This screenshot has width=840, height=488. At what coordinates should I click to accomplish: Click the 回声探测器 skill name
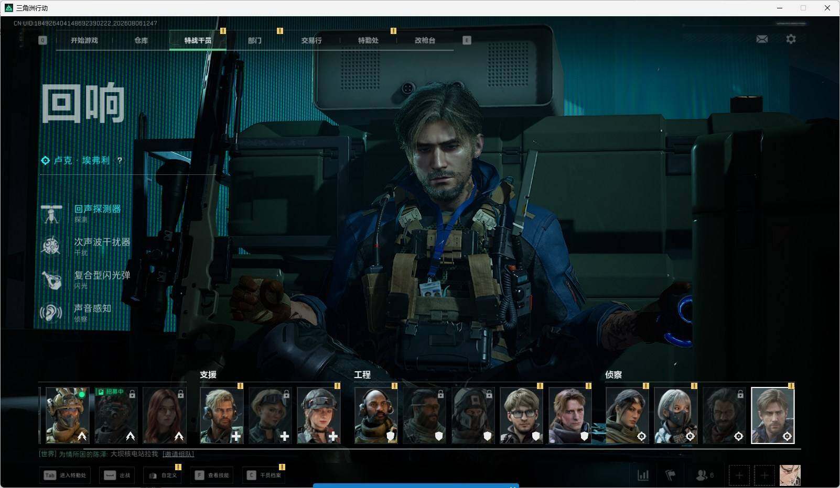point(98,209)
